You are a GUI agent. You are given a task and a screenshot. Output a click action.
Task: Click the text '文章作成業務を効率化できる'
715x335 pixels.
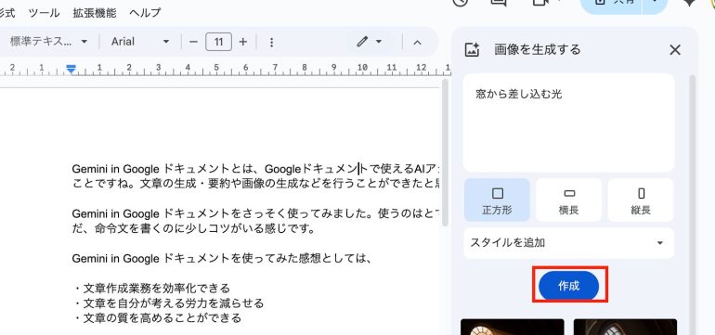point(156,288)
